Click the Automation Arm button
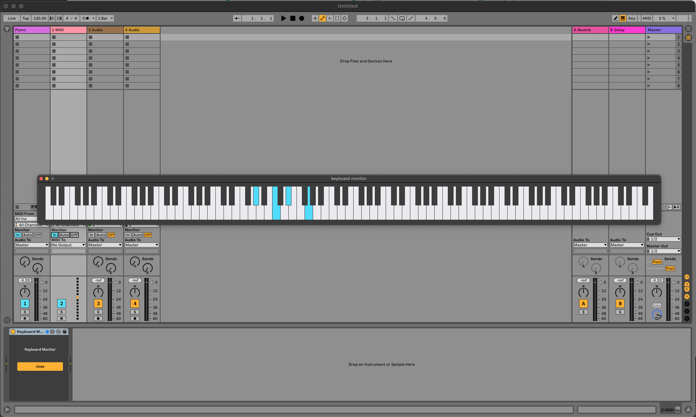696x417 pixels. point(322,18)
